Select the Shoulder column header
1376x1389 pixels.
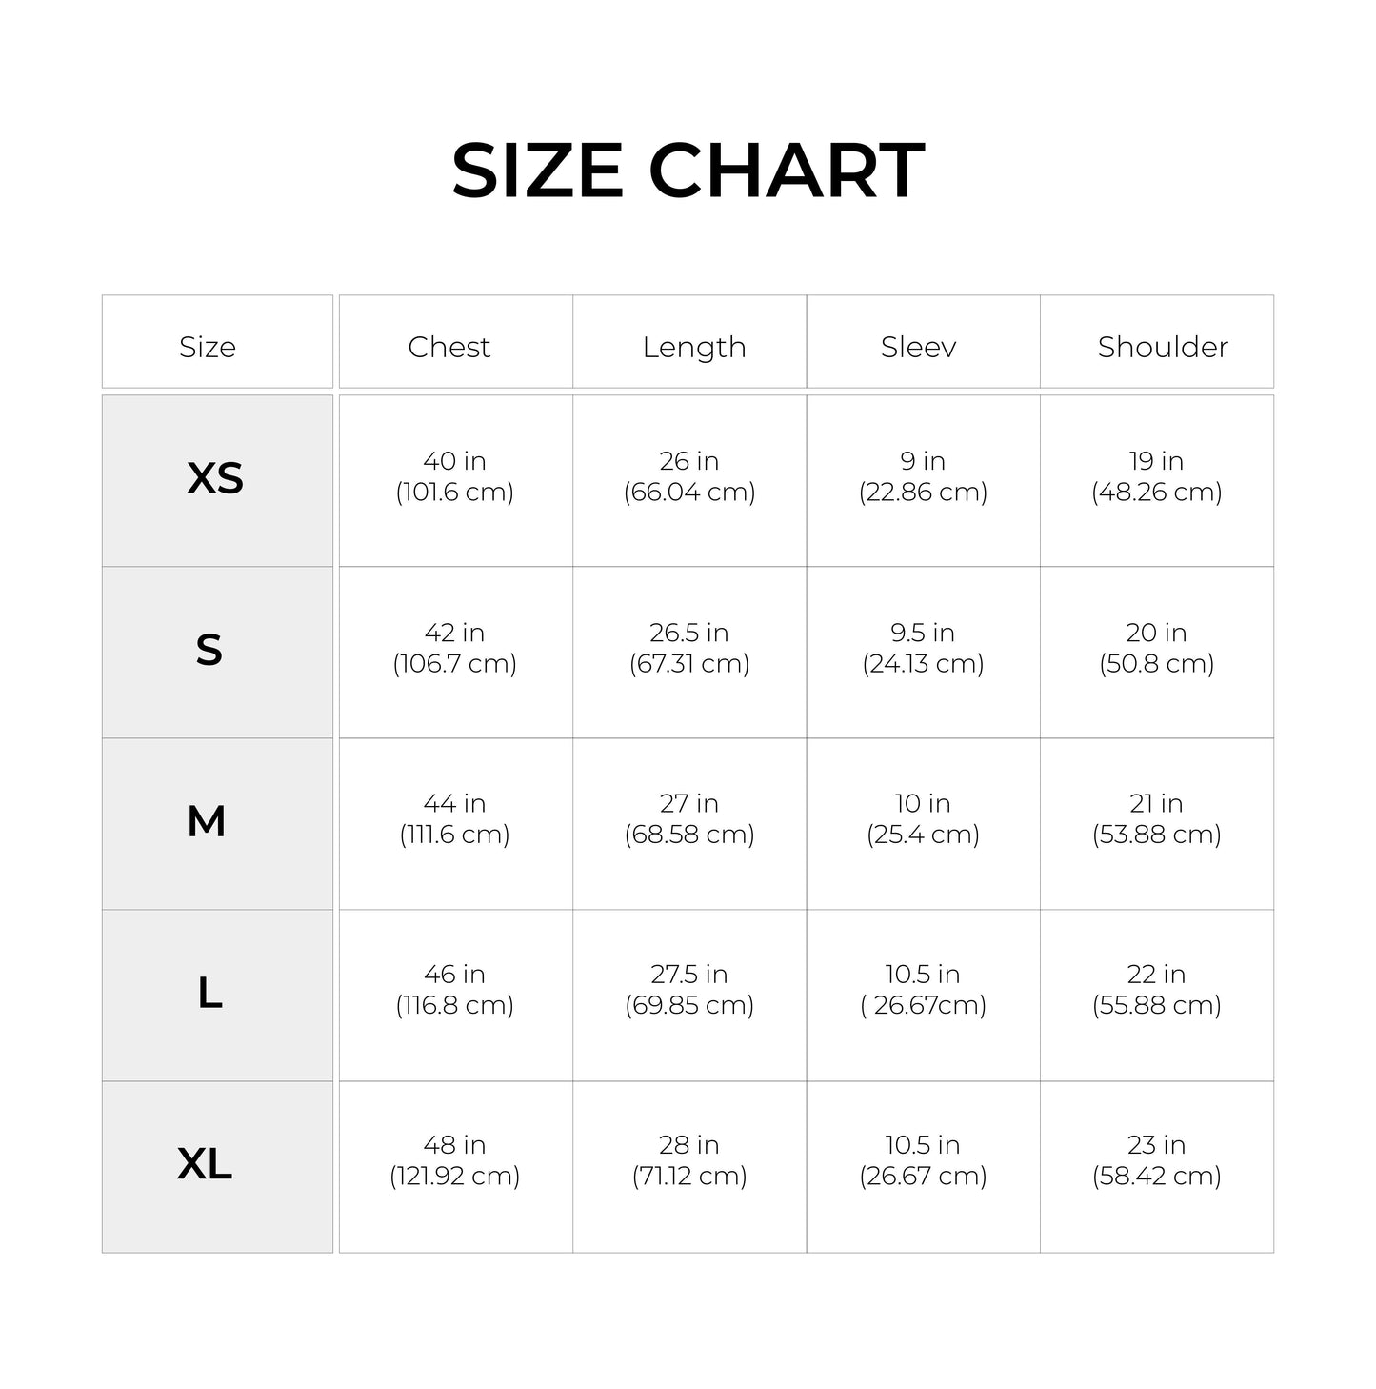[x=1163, y=347]
